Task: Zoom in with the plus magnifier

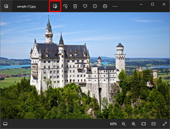Action: click(x=134, y=124)
